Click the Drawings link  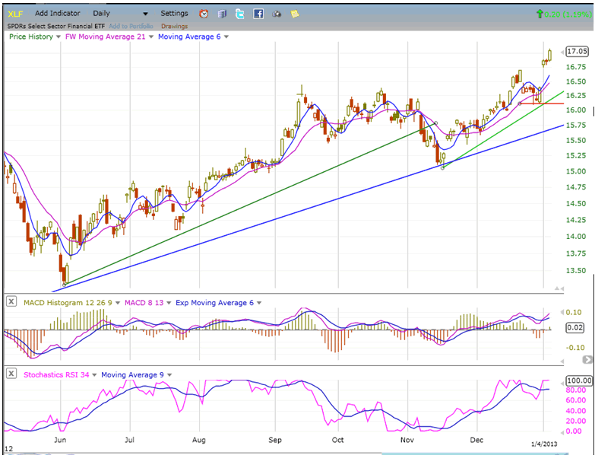174,26
